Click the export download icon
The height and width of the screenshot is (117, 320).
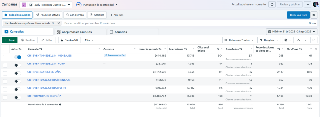tap(298, 40)
